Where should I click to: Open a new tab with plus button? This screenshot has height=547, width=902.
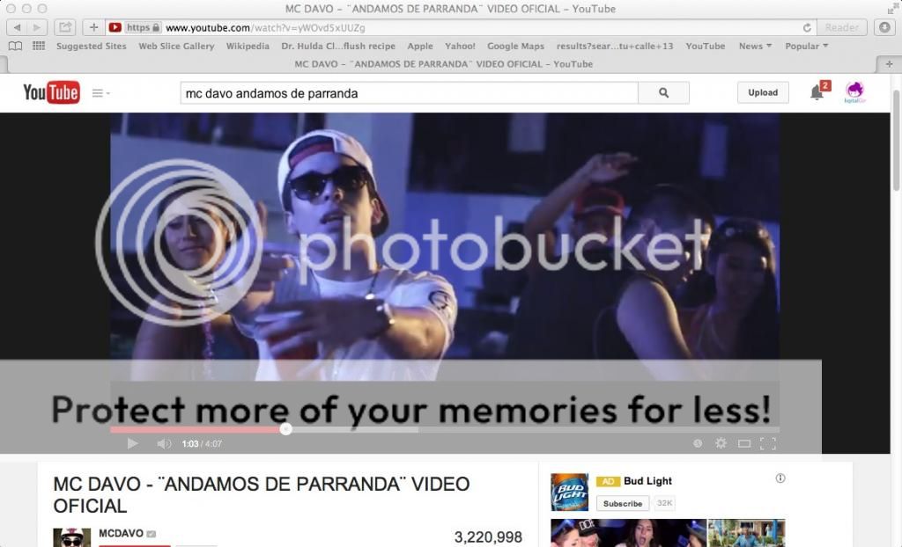click(x=889, y=64)
